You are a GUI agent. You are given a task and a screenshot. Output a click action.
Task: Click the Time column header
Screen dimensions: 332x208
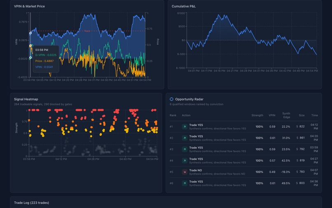pyautogui.click(x=314, y=115)
